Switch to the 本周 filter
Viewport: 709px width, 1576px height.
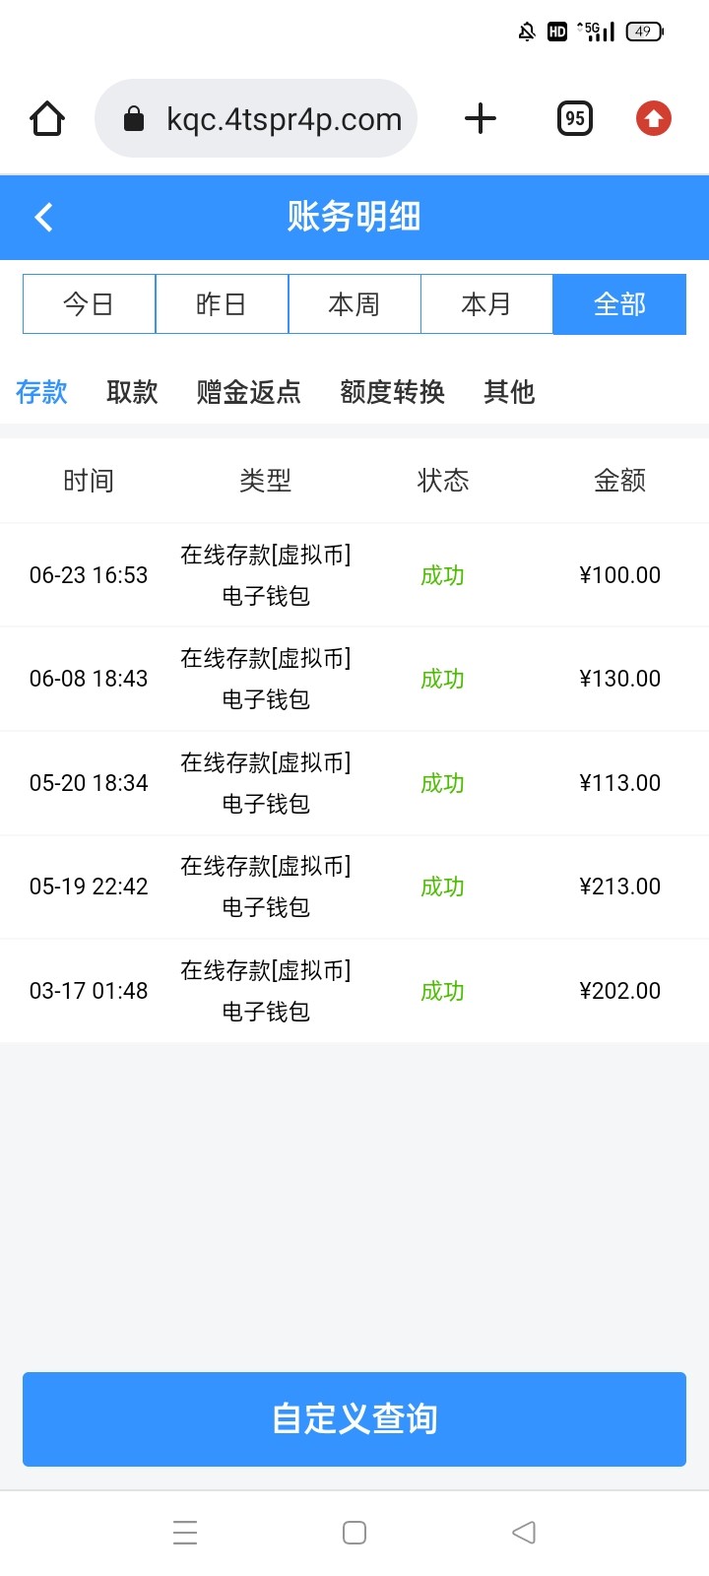click(354, 304)
